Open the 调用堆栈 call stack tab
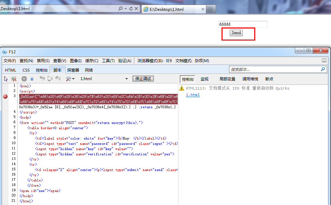The width and height of the screenshot is (331, 205). click(250, 79)
